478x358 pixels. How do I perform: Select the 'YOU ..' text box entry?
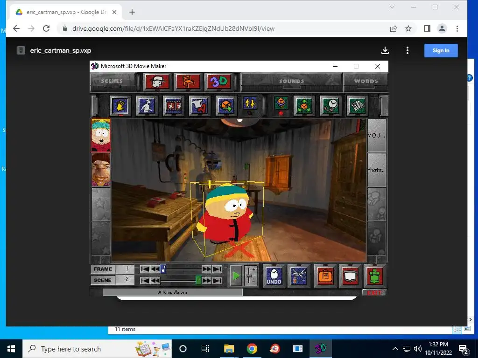(377, 135)
